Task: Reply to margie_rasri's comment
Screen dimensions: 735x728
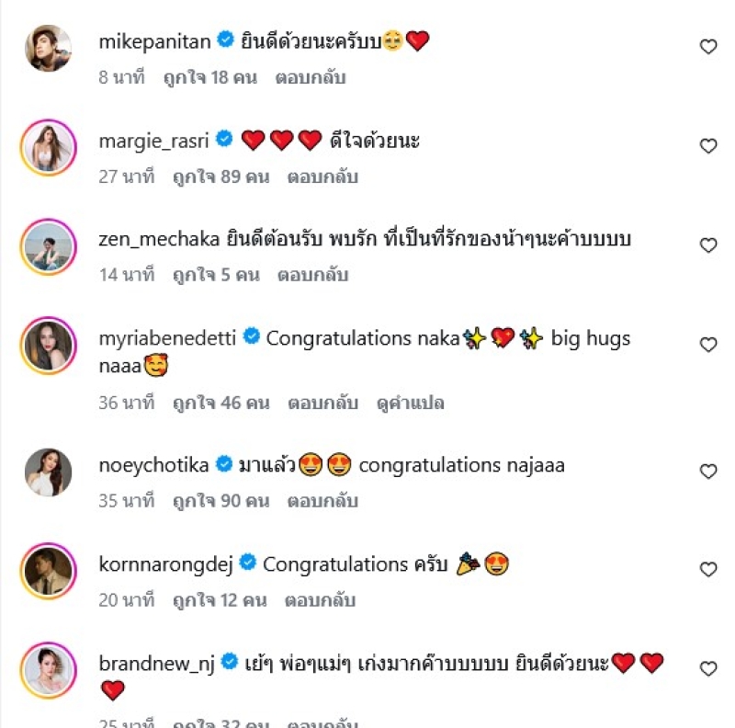Action: [322, 176]
